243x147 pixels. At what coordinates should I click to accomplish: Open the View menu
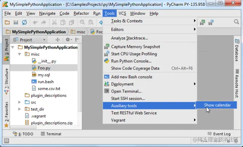[30, 13]
